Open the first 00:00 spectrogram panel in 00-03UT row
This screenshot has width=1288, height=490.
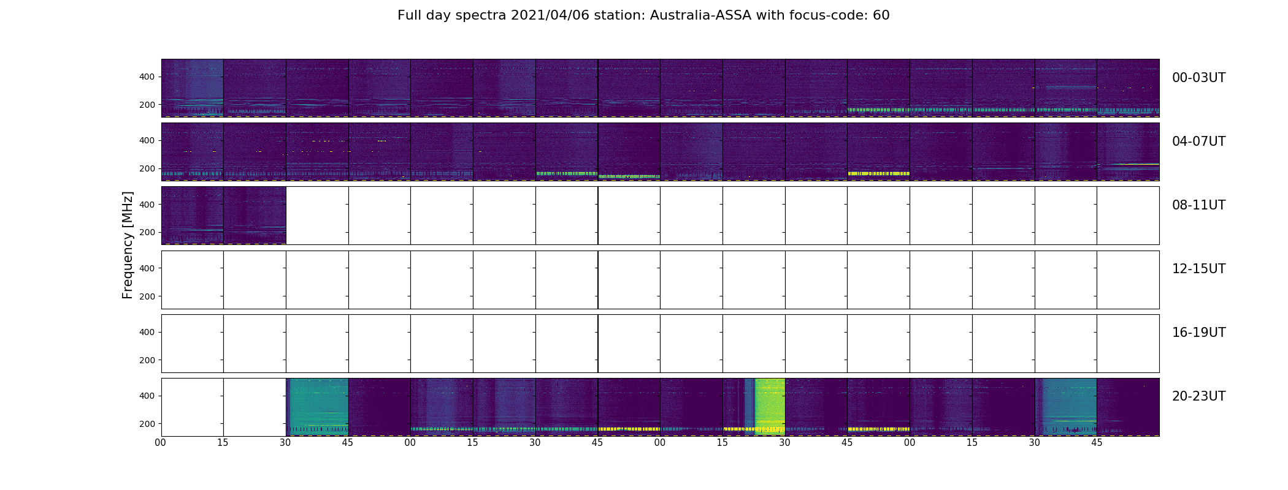click(193, 88)
